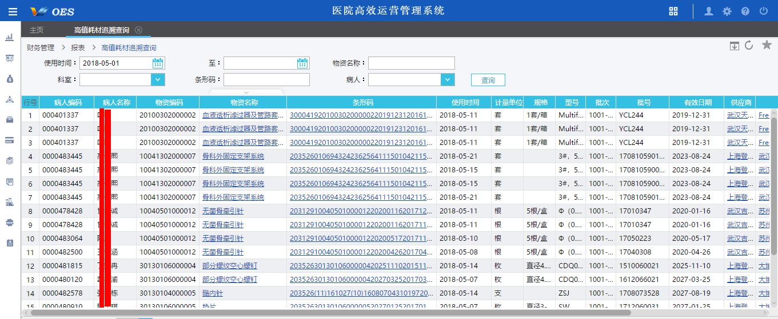Image resolution: width=778 pixels, height=319 pixels.
Task: Click the 查询 search button
Action: pyautogui.click(x=488, y=80)
